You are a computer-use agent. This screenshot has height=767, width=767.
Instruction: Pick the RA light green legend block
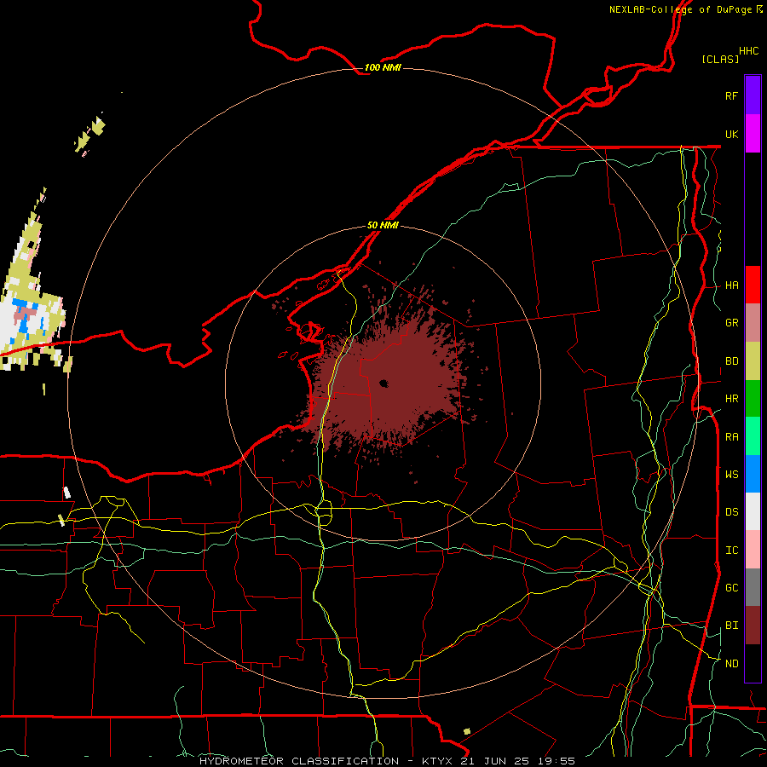click(753, 436)
